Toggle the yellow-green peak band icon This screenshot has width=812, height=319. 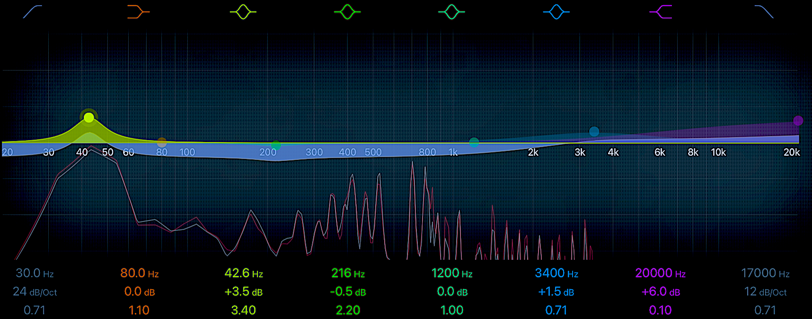coord(243,12)
